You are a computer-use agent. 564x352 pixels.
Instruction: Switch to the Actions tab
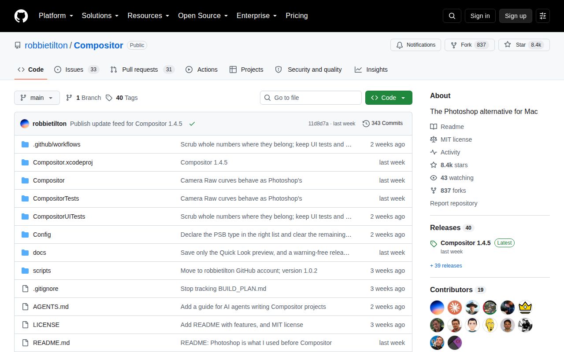click(202, 70)
